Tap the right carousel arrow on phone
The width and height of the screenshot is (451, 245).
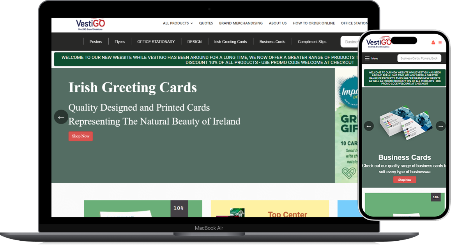click(x=440, y=126)
